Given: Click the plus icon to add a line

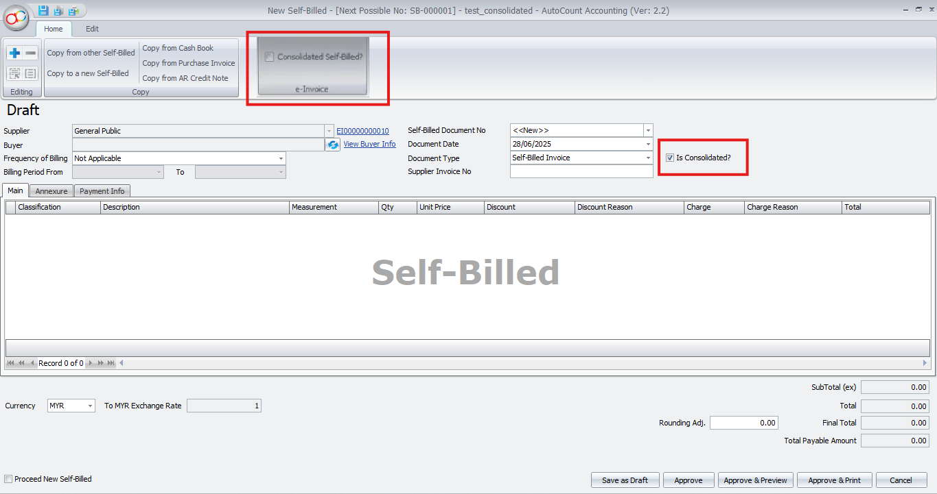Looking at the screenshot, I should [x=14, y=53].
